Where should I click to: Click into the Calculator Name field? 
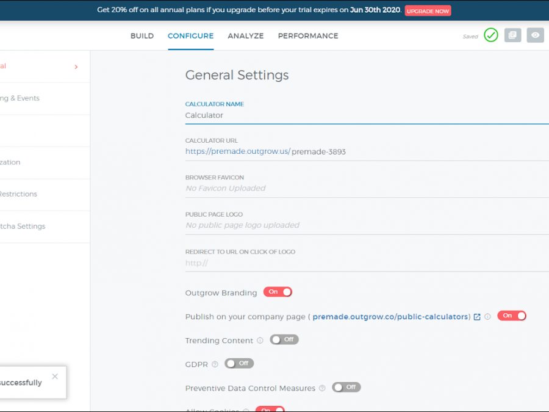point(366,115)
